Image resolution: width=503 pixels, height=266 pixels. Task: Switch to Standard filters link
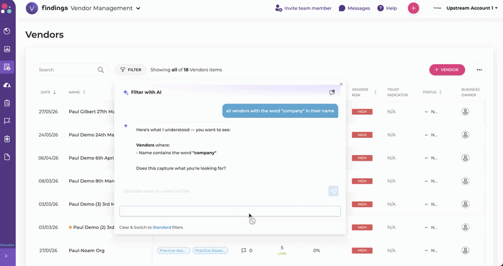coord(162,228)
